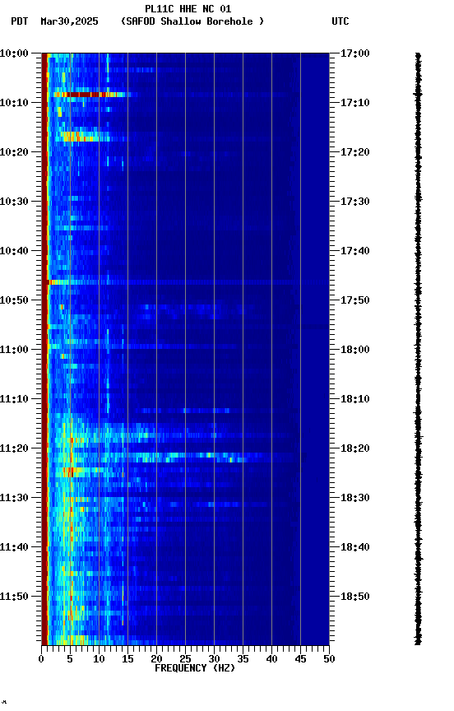The width and height of the screenshot is (454, 711).
Task: Click the '17:10' UTC time label
Action: click(x=355, y=103)
